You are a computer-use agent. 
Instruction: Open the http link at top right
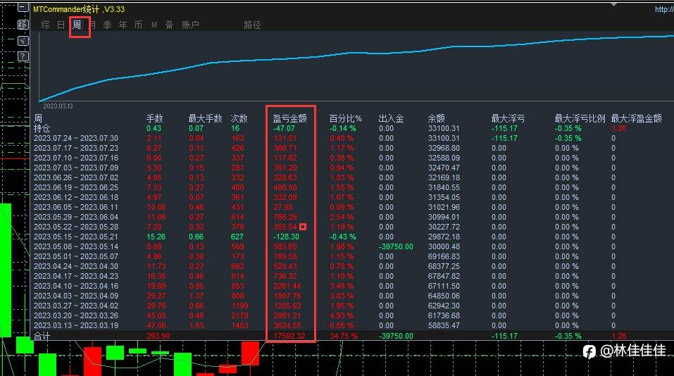coord(664,9)
